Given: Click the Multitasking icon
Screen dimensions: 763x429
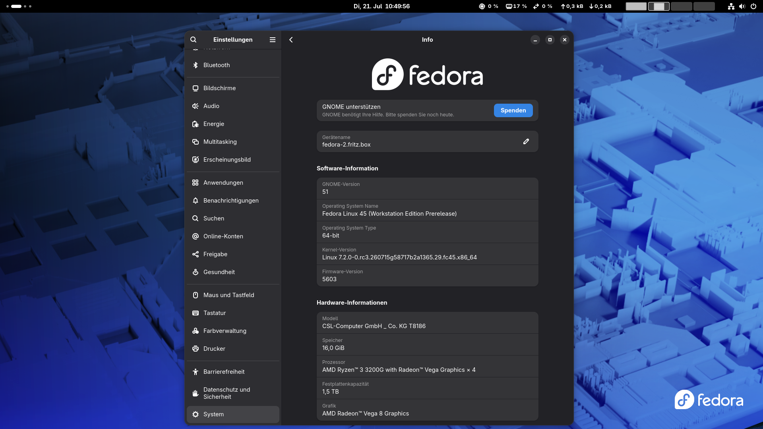Looking at the screenshot, I should 196,142.
